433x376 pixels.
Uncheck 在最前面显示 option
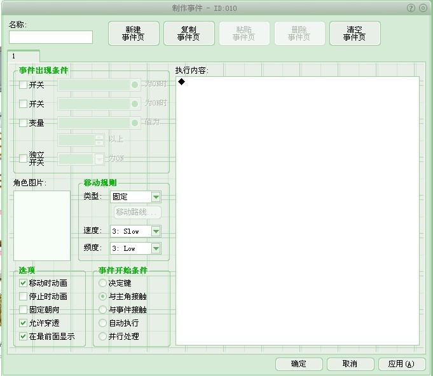[23, 337]
